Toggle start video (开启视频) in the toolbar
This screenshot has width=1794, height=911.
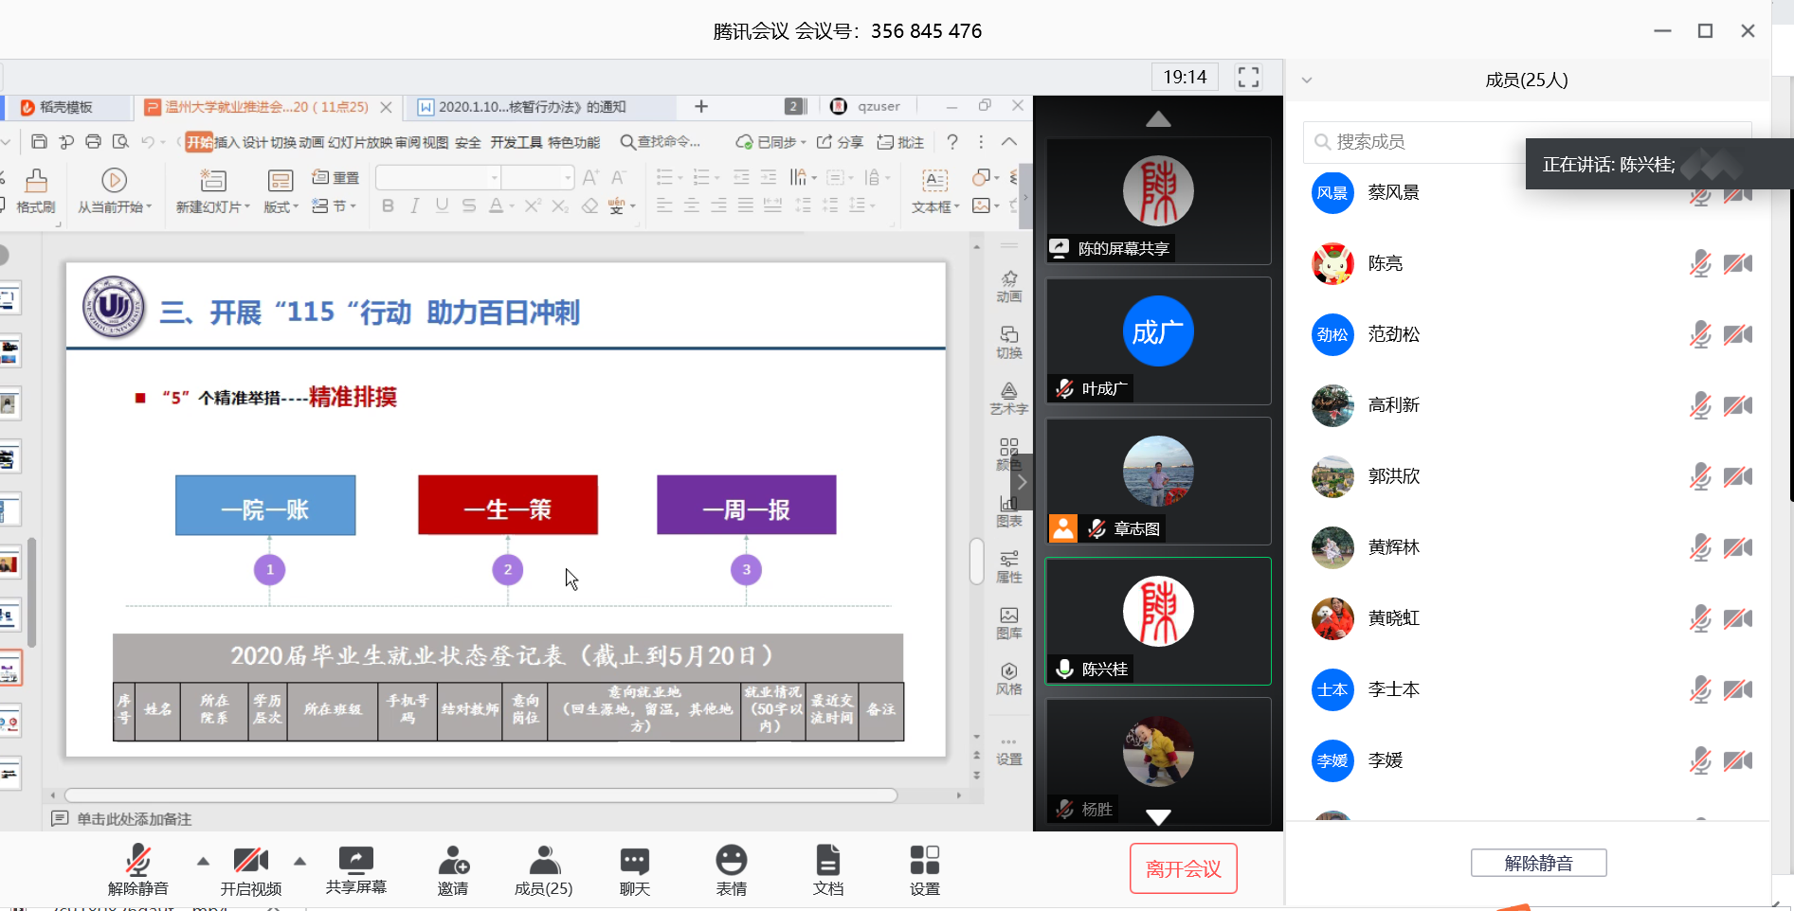tap(250, 860)
